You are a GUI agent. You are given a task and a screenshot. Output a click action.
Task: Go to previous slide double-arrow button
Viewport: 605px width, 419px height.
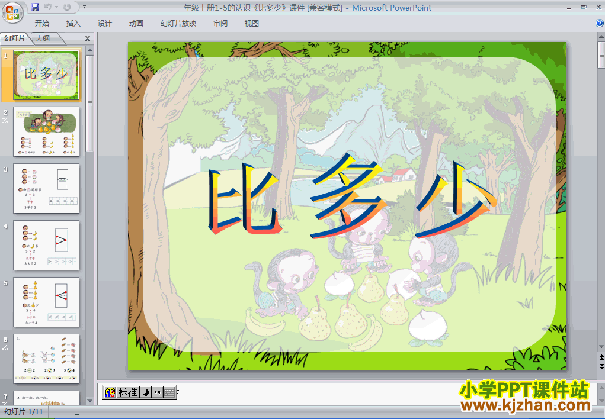click(601, 357)
